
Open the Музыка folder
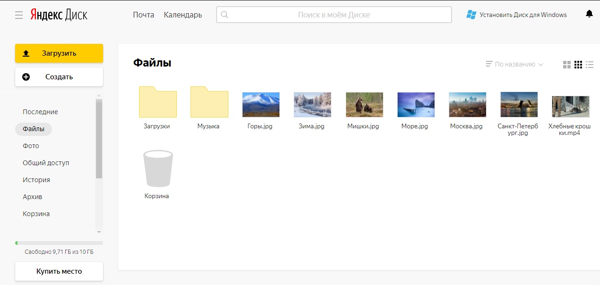209,102
